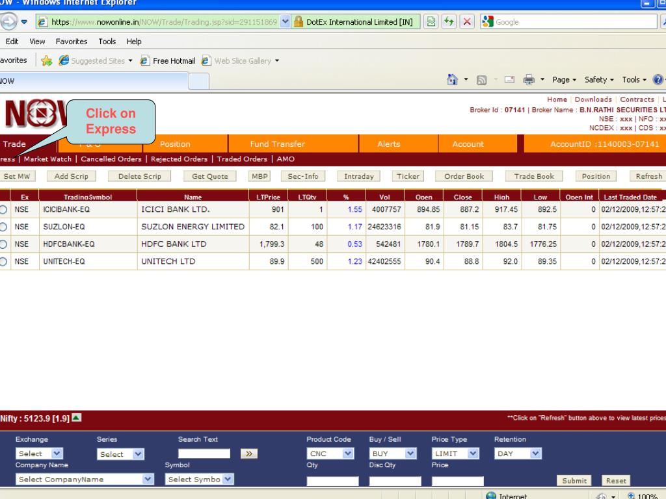The width and height of the screenshot is (666, 499).
Task: Expand the address bar URL history dropdown
Action: (x=286, y=21)
